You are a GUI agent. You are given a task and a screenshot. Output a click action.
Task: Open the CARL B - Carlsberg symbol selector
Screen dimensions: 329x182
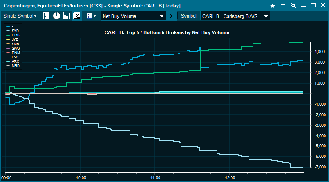(x=235, y=16)
